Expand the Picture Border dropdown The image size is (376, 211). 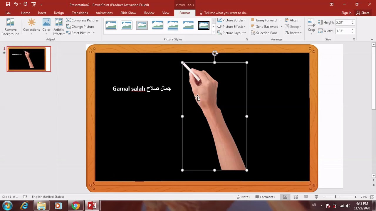point(245,20)
